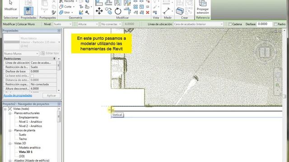The image size is (289, 162).
Task: Click the Editar tipo icon button
Action: click(x=50, y=53)
